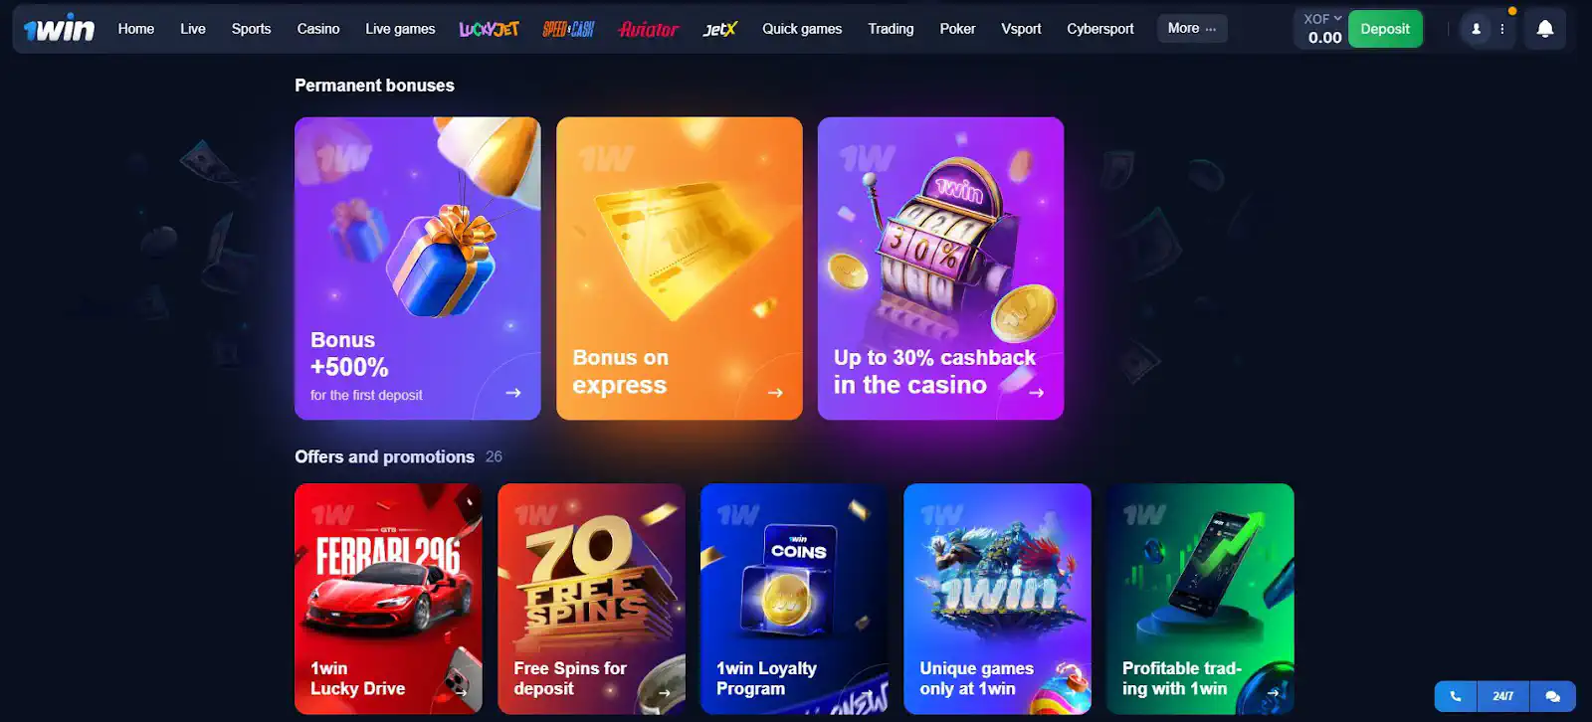Click the green Deposit button
This screenshot has height=722, width=1592.
tap(1385, 29)
